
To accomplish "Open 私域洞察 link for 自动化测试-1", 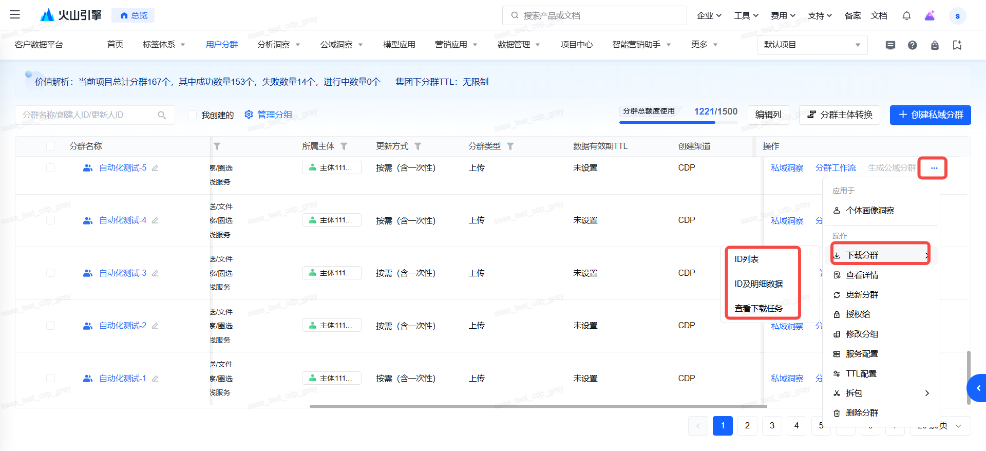I will (x=787, y=379).
